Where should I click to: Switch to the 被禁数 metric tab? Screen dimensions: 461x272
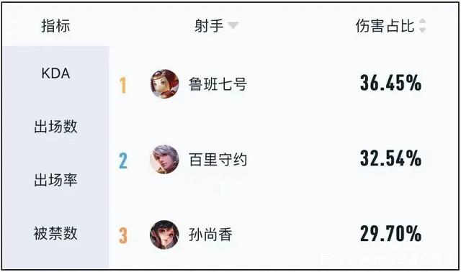55,233
